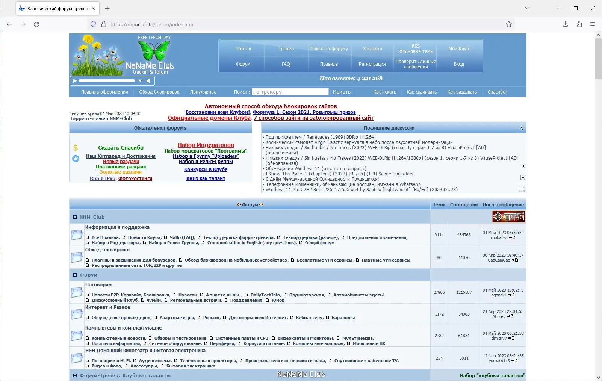Open the Портал menu item
This screenshot has height=381, width=602.
coord(243,49)
